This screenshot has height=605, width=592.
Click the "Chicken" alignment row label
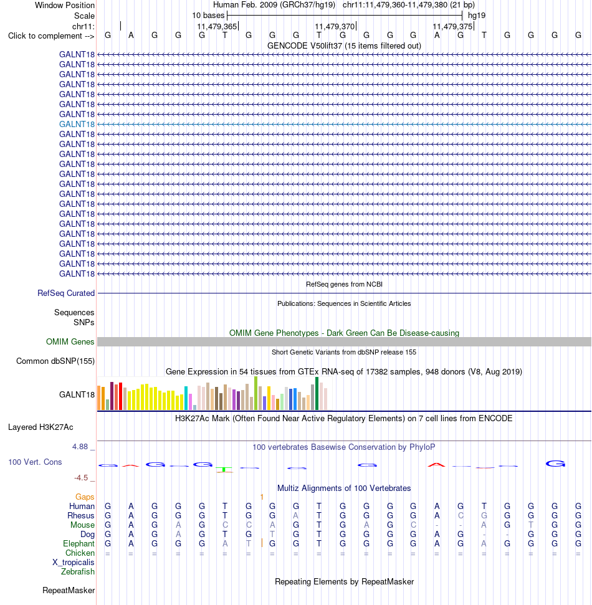pyautogui.click(x=80, y=553)
